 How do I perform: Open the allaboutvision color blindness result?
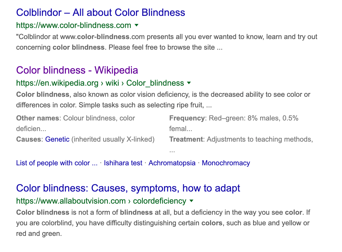pos(128,188)
